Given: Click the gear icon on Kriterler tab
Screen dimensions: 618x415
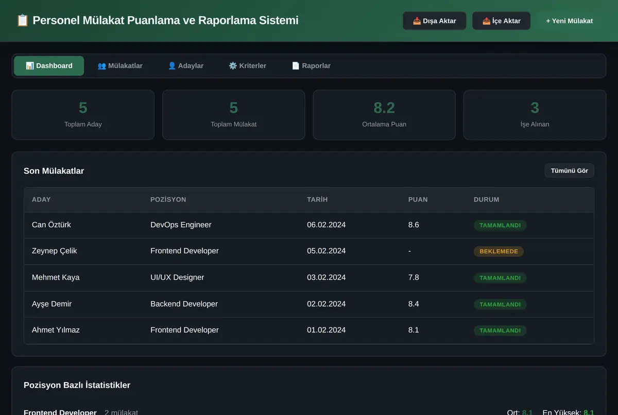Looking at the screenshot, I should pos(233,66).
